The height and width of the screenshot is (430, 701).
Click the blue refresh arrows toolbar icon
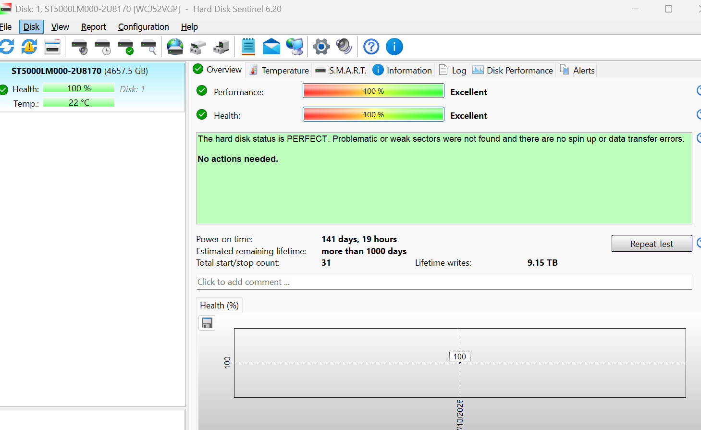tap(7, 47)
